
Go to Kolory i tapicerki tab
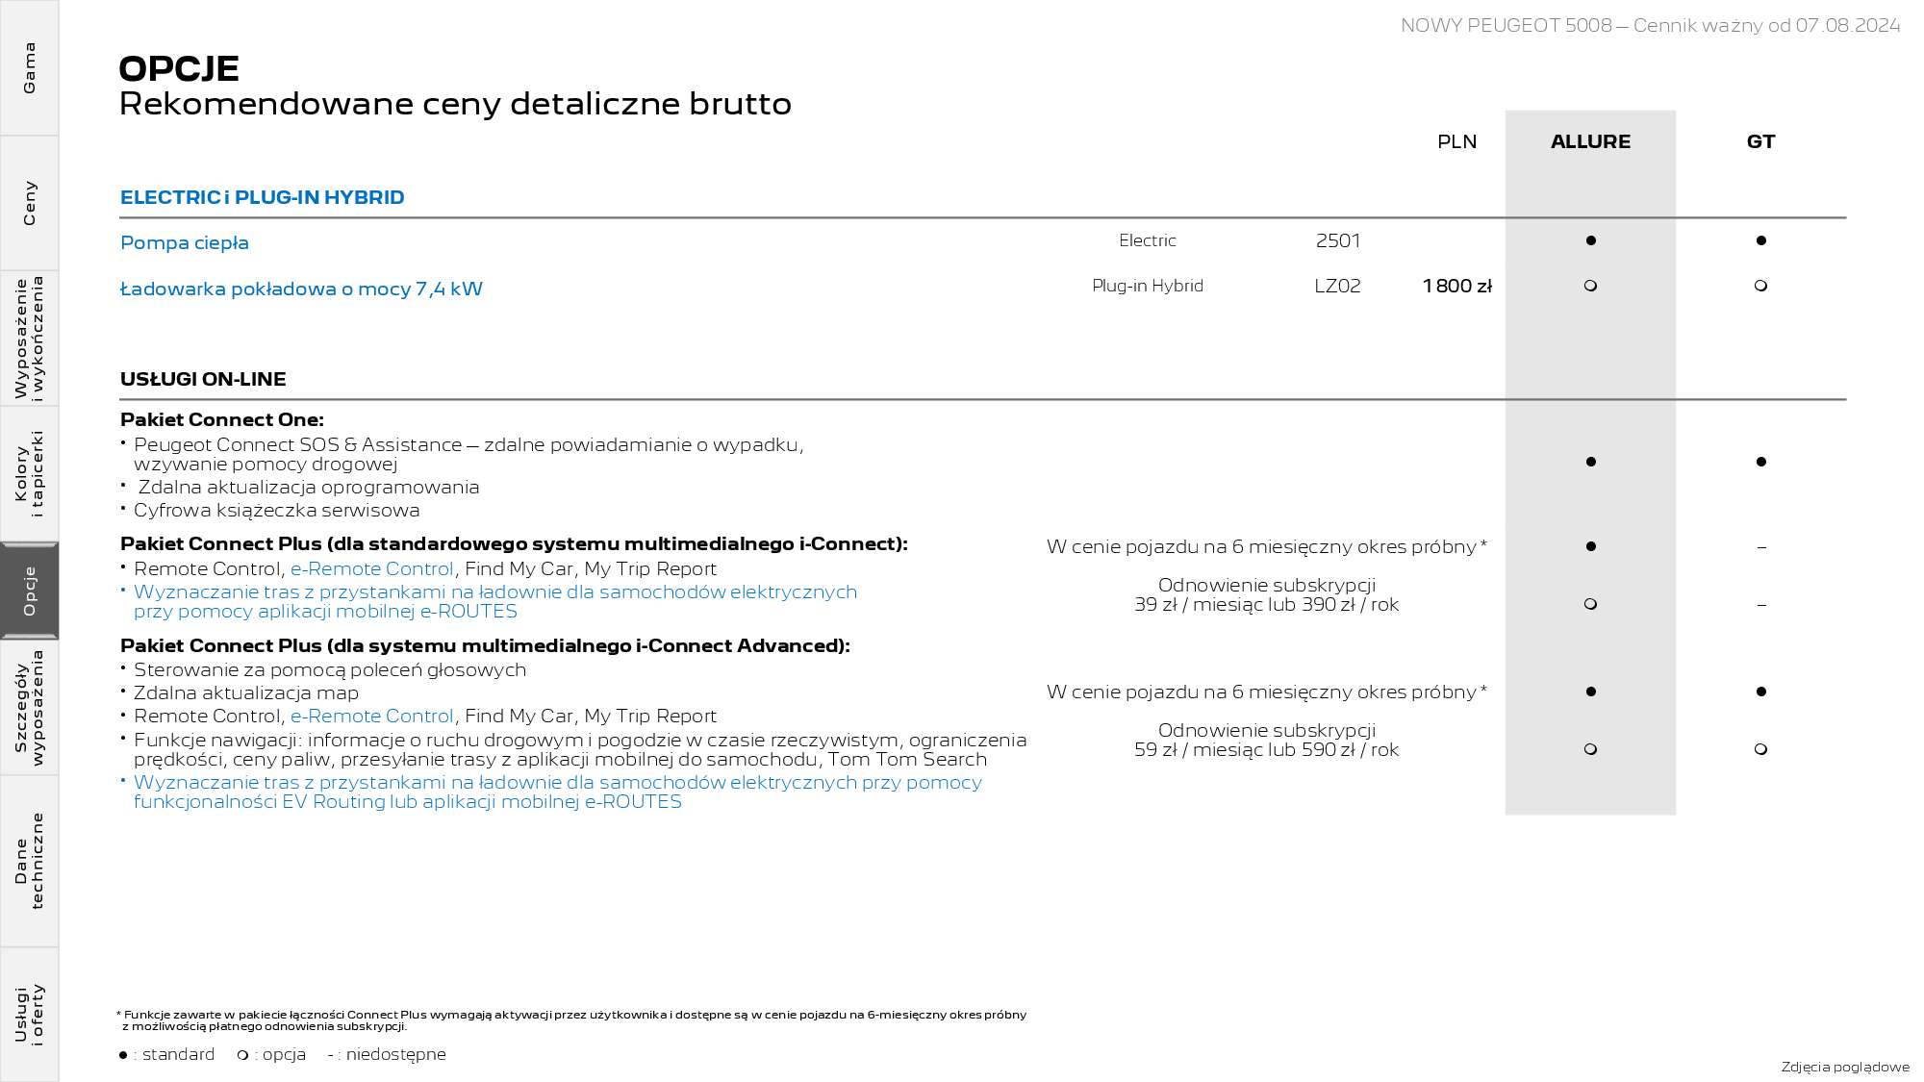(x=29, y=473)
